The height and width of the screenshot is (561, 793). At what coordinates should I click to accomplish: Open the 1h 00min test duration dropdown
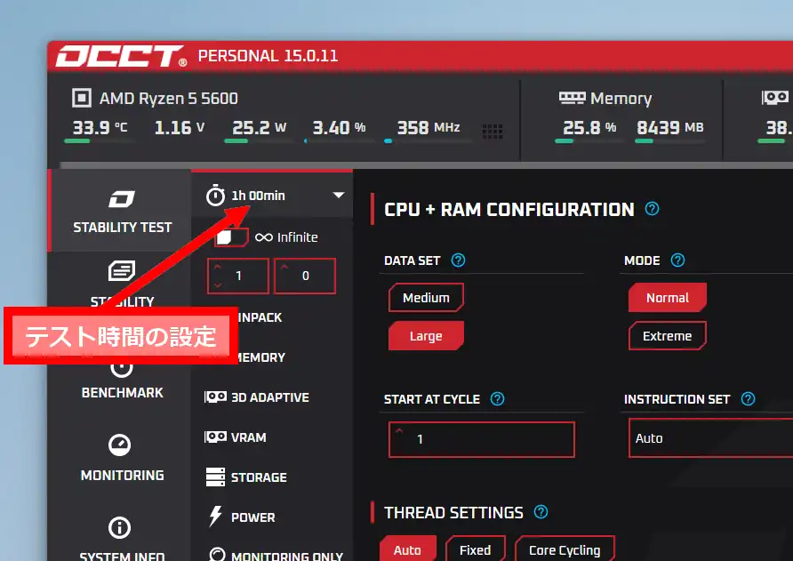click(338, 196)
